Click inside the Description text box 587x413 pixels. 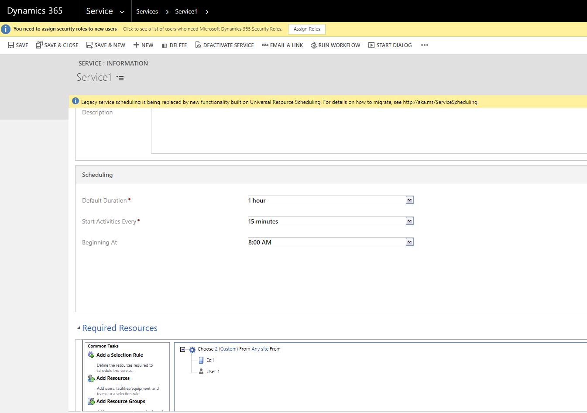pos(369,131)
